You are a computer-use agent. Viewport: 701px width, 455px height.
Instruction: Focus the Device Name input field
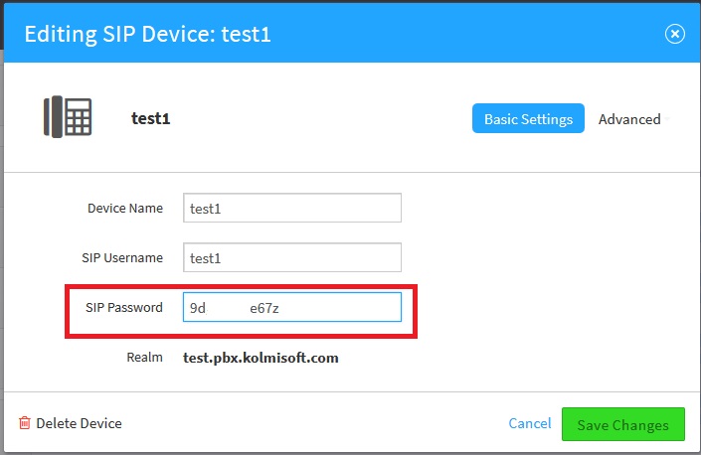(x=291, y=208)
